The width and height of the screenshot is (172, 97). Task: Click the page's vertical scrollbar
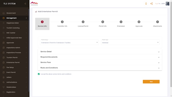(x=171, y=44)
